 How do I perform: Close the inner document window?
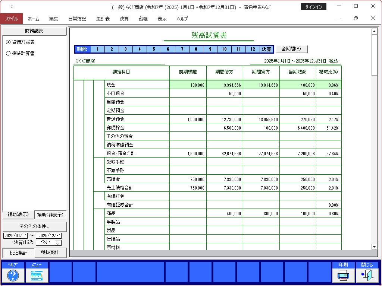click(x=373, y=19)
